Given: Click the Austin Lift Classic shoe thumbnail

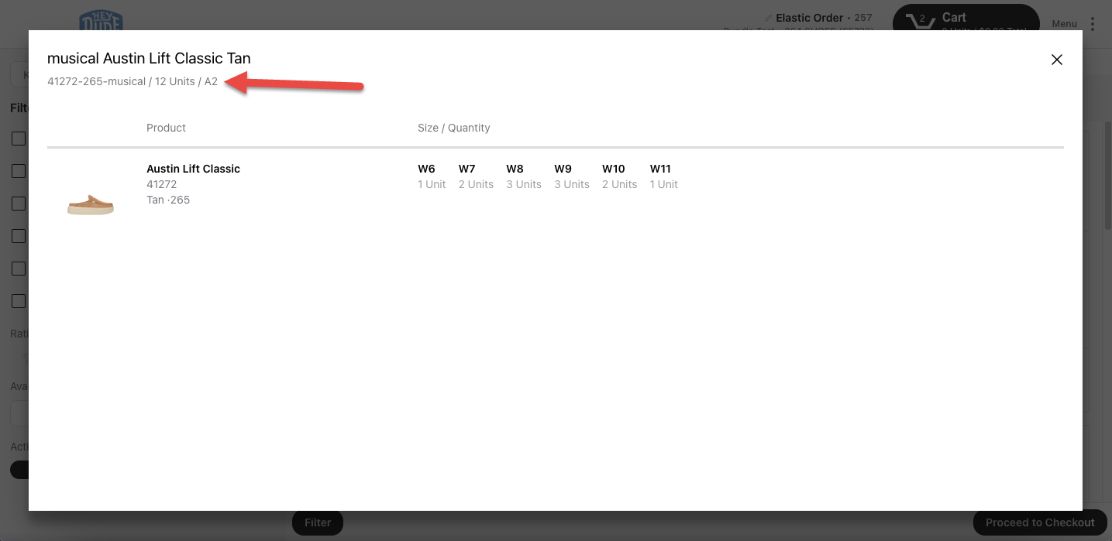Looking at the screenshot, I should tap(91, 205).
